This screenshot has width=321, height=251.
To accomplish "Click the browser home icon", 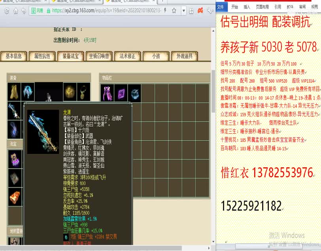I will 15,11.
